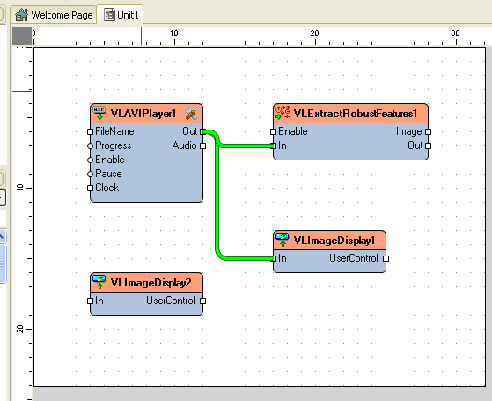492x401 pixels.
Task: Click the VLAVIPlayer1 tools wrench icon
Action: click(191, 113)
